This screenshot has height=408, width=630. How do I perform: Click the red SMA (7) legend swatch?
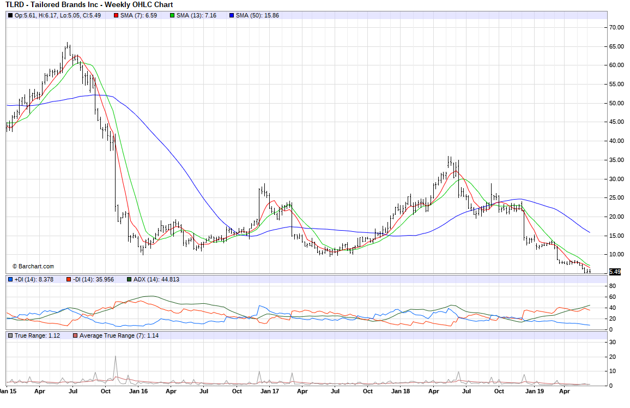point(116,16)
